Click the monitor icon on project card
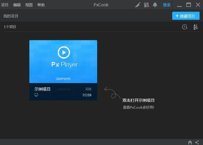Viewport: 203px width, 145px height. [x=36, y=95]
